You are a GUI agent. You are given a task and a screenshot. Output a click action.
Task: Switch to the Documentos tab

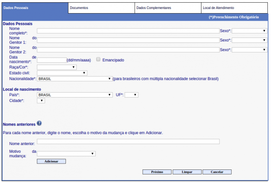pos(102,8)
